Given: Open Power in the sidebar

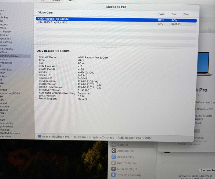Looking at the screenshot, I should pos(2,73).
